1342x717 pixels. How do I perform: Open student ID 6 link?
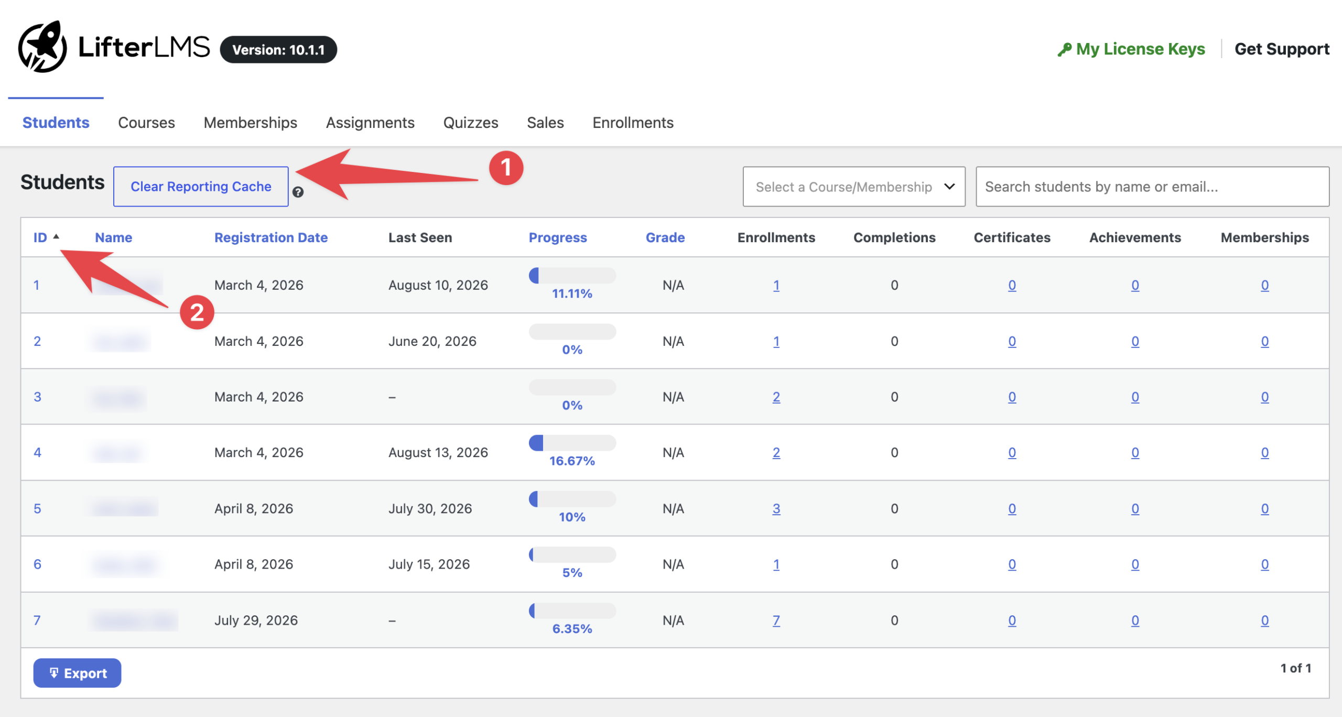(37, 564)
